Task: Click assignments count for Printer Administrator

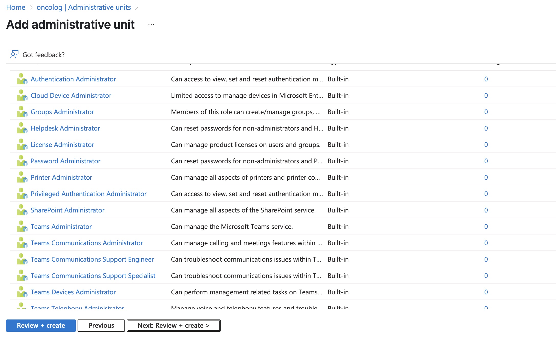Action: click(x=486, y=177)
